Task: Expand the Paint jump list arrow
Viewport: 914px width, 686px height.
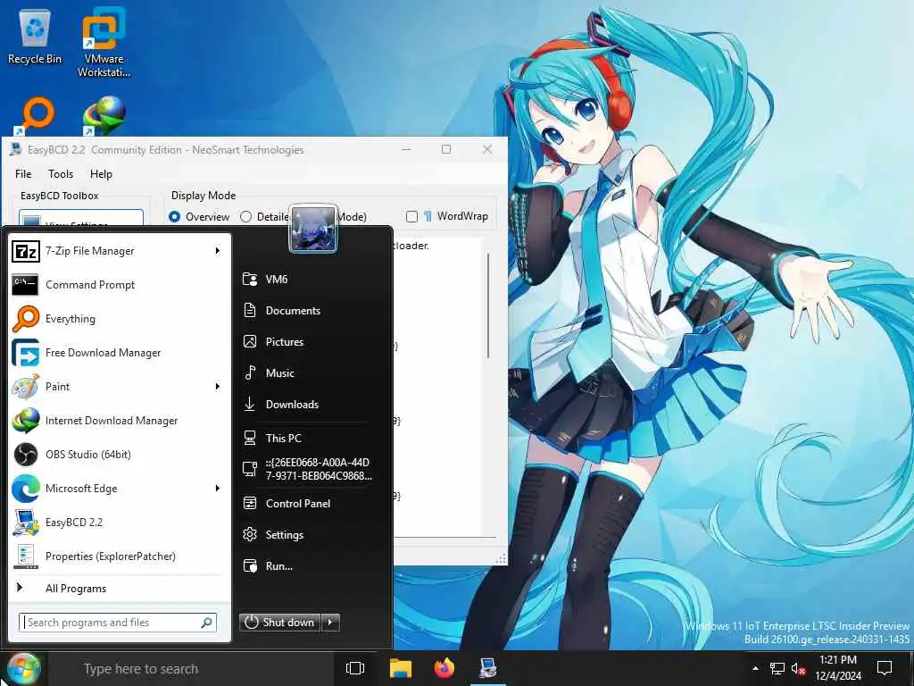Action: point(218,386)
